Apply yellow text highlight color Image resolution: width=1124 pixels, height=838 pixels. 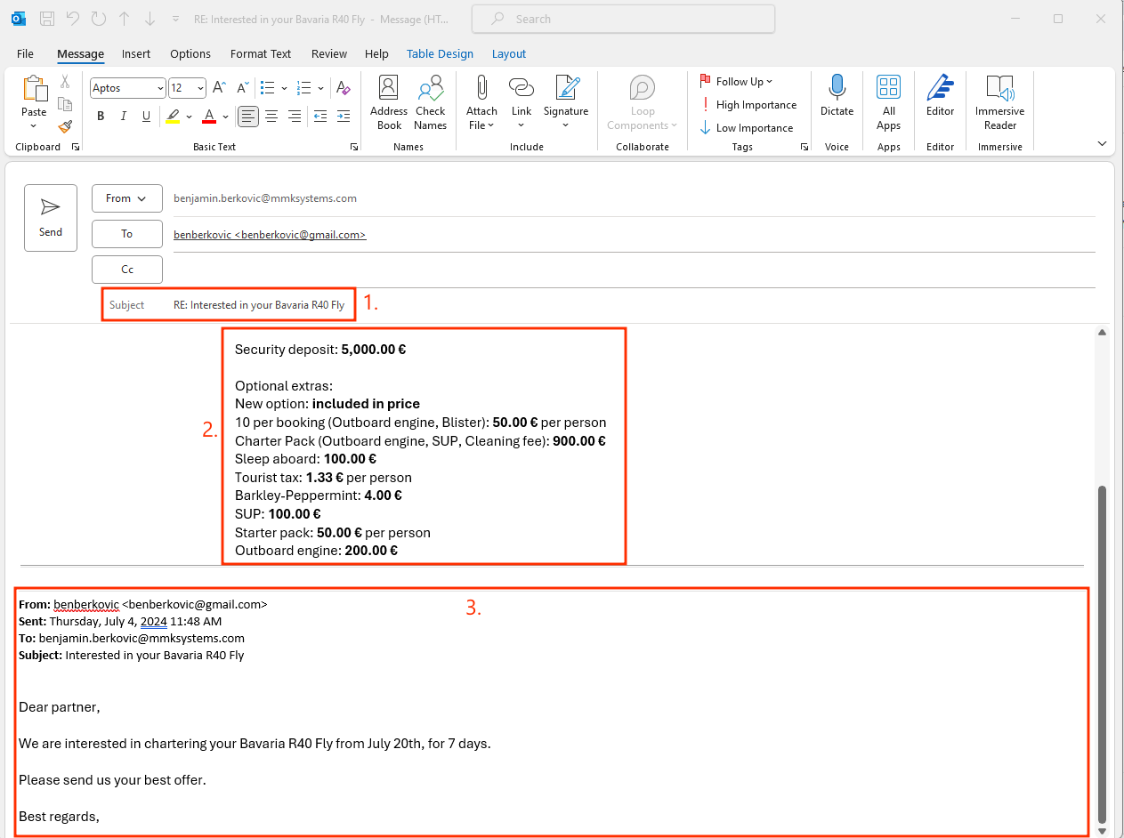(x=173, y=116)
